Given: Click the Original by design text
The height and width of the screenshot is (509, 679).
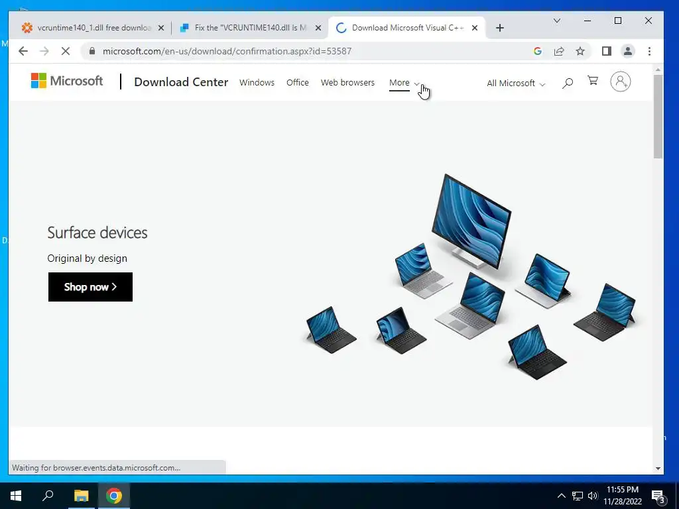Looking at the screenshot, I should [87, 258].
